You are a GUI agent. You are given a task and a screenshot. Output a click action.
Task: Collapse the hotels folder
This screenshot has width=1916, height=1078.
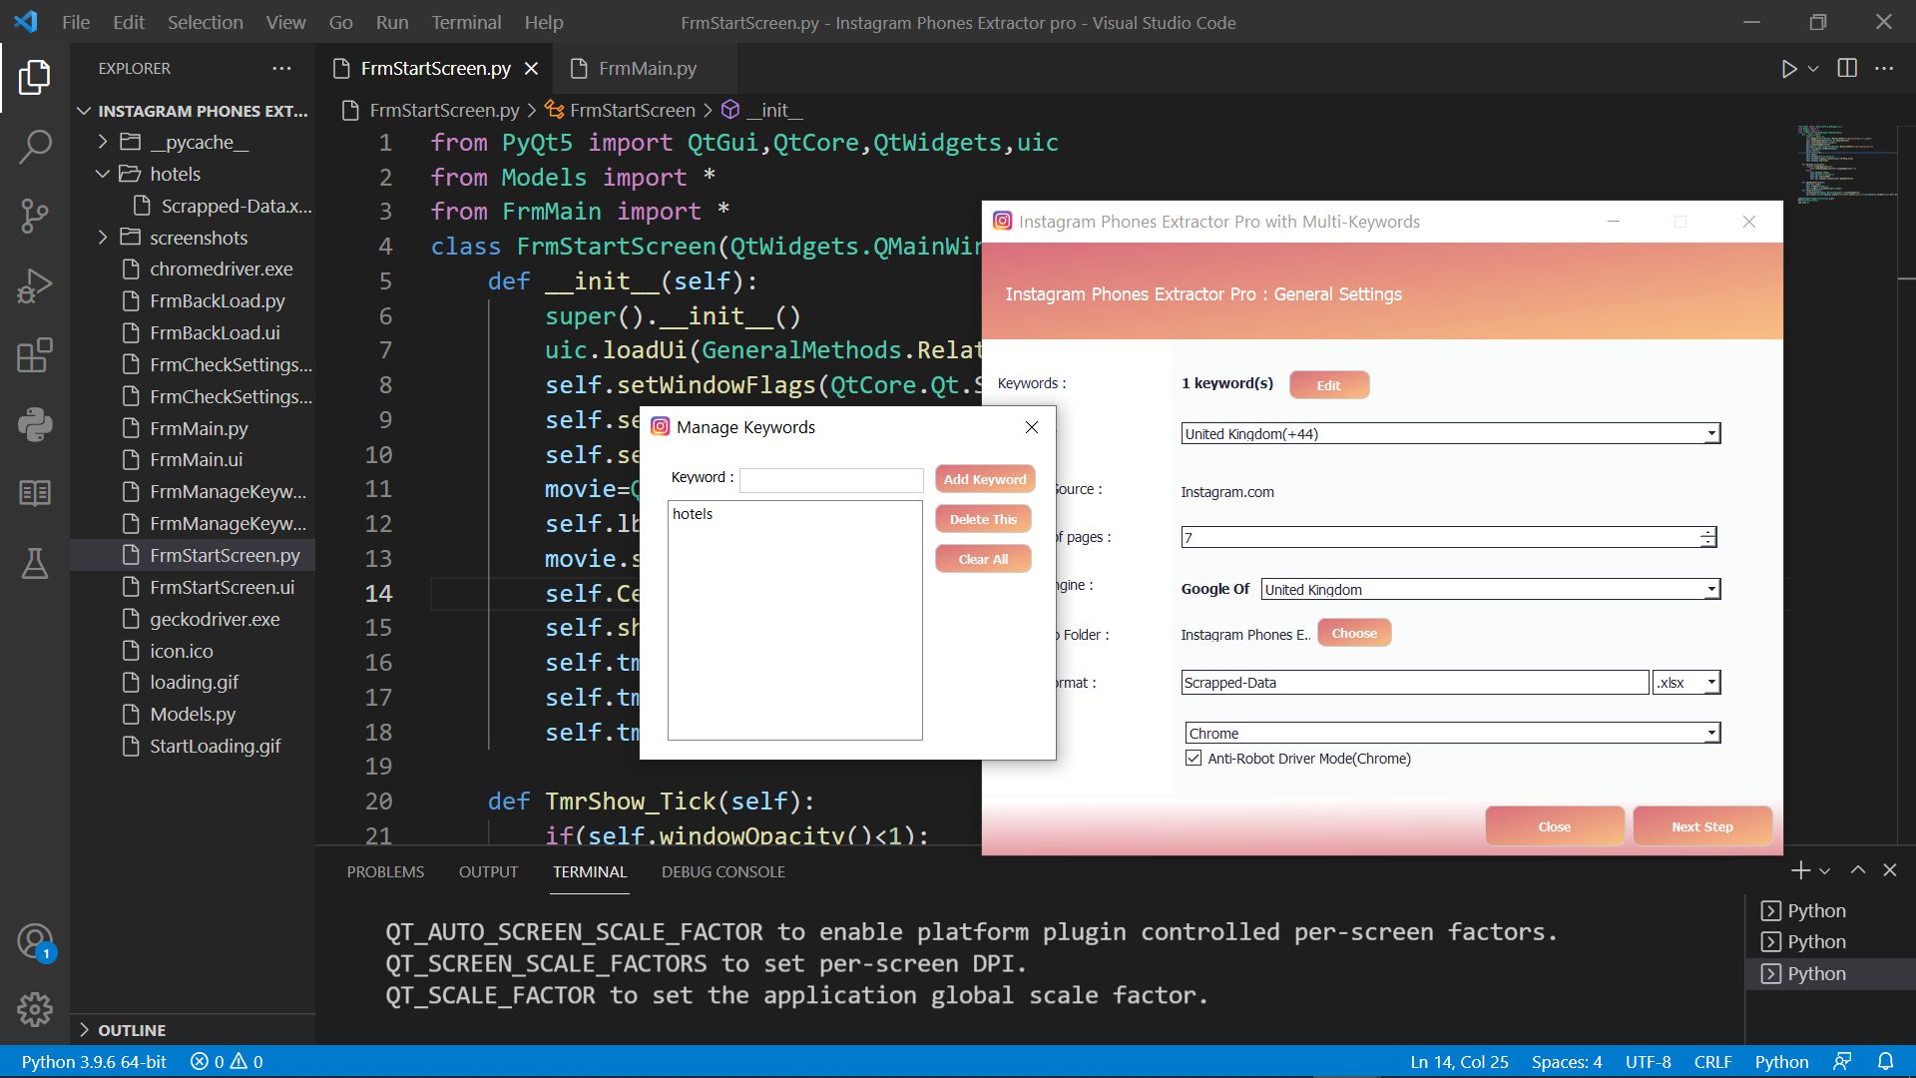tap(103, 174)
